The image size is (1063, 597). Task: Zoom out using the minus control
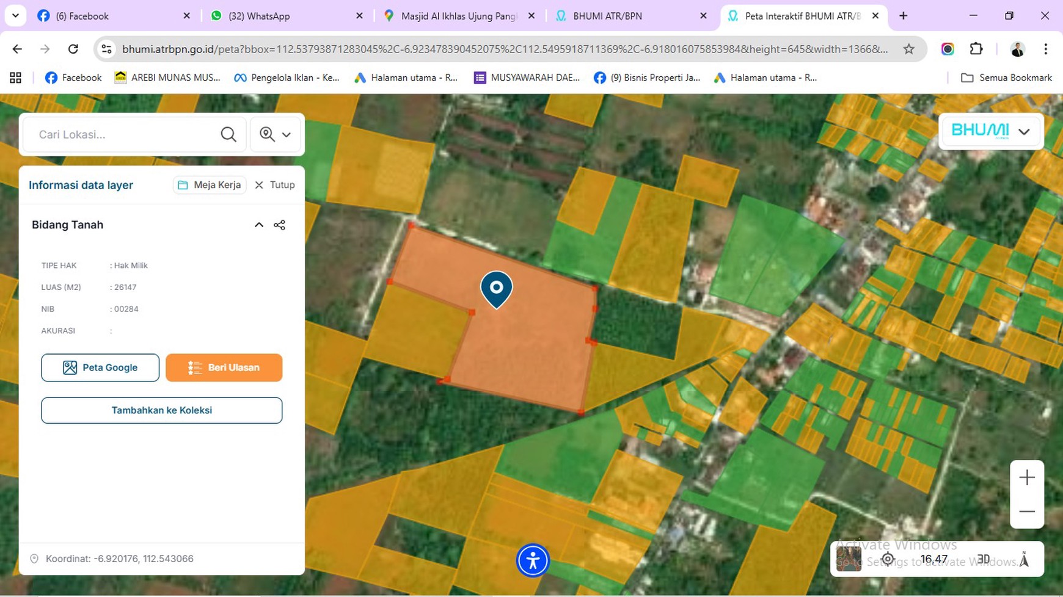coord(1026,512)
